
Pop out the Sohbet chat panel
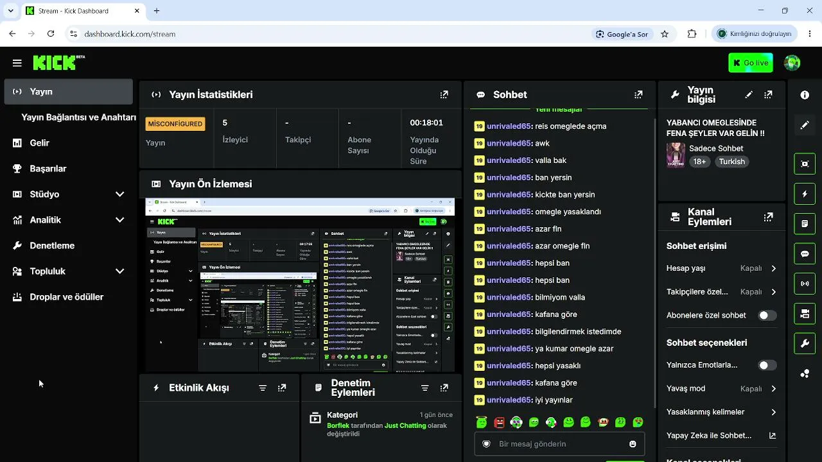(x=638, y=94)
